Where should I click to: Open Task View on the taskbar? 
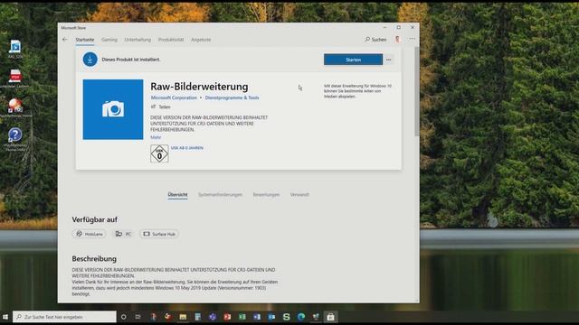point(138,317)
